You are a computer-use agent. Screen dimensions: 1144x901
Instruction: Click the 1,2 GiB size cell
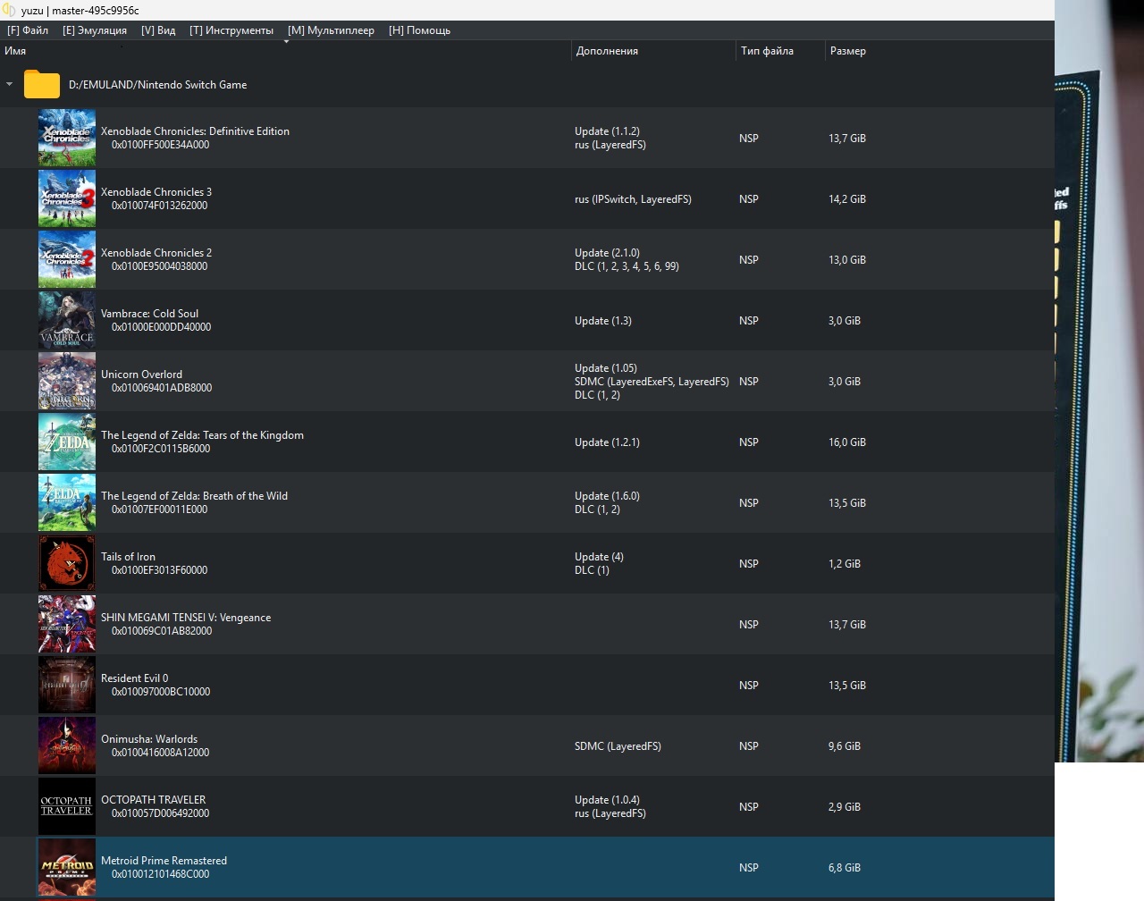point(845,564)
